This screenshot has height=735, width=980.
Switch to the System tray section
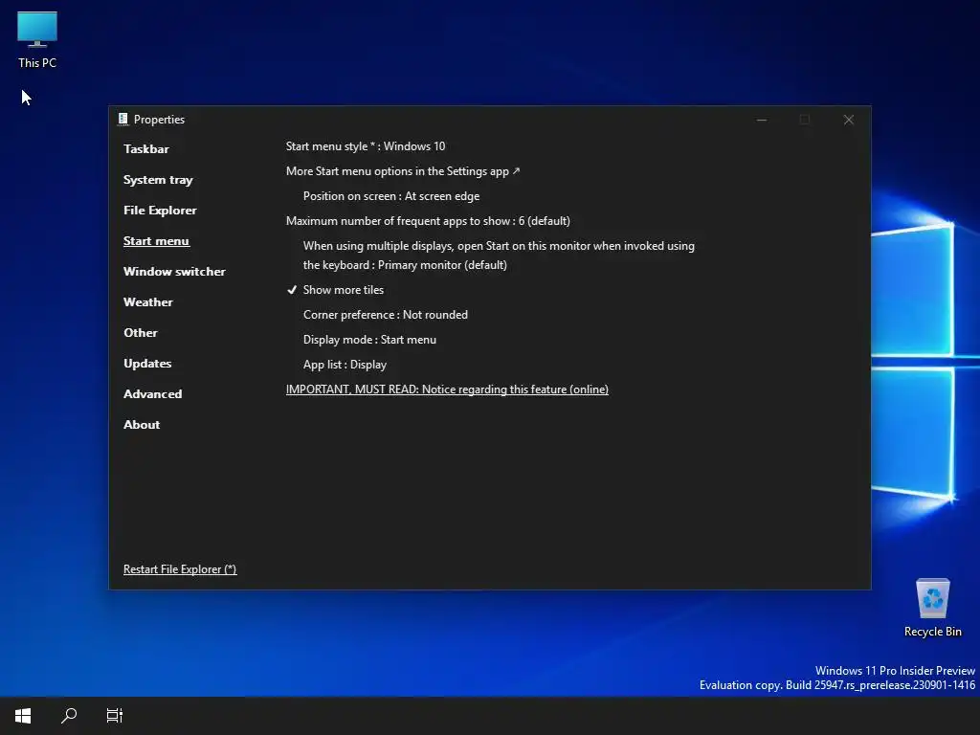tap(158, 180)
